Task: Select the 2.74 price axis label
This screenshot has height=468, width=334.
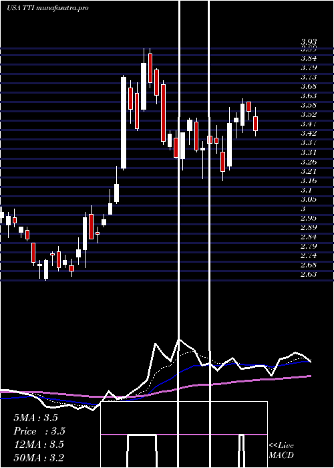Action: pyautogui.click(x=309, y=256)
